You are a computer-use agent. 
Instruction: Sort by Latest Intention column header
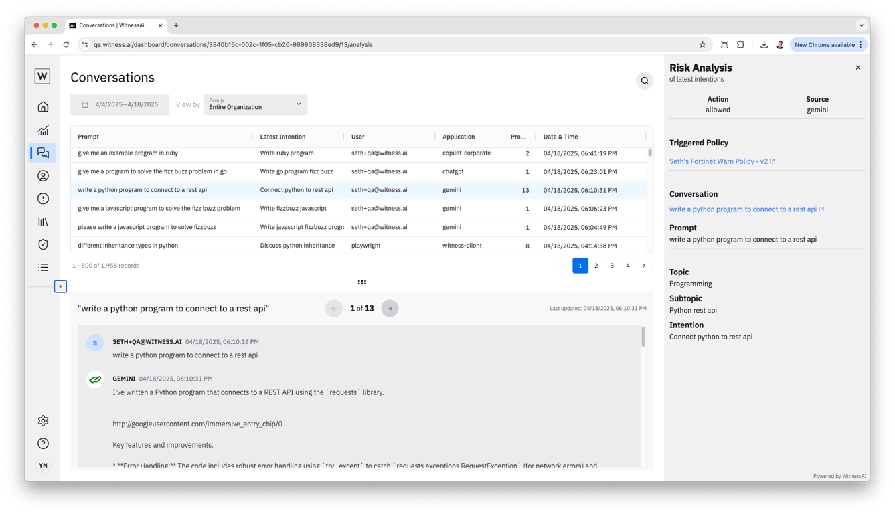[x=282, y=137]
